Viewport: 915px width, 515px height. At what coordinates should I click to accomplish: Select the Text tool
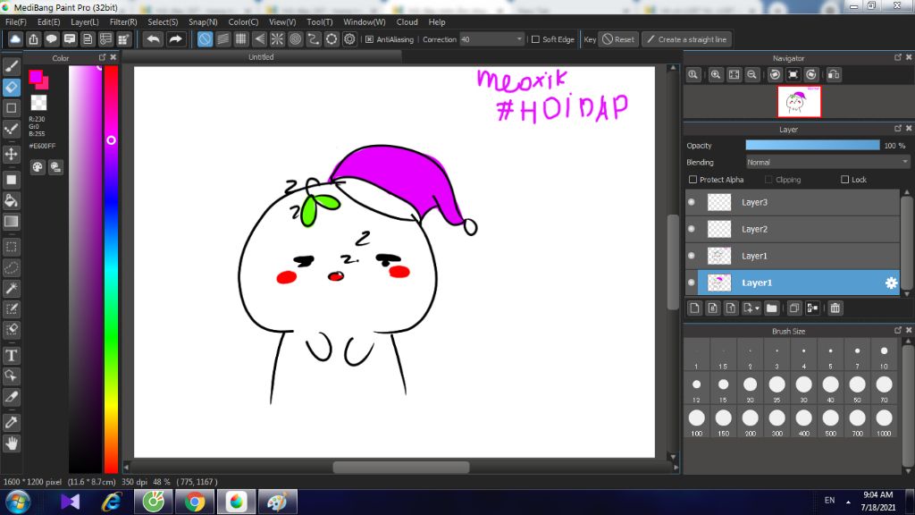coord(11,356)
